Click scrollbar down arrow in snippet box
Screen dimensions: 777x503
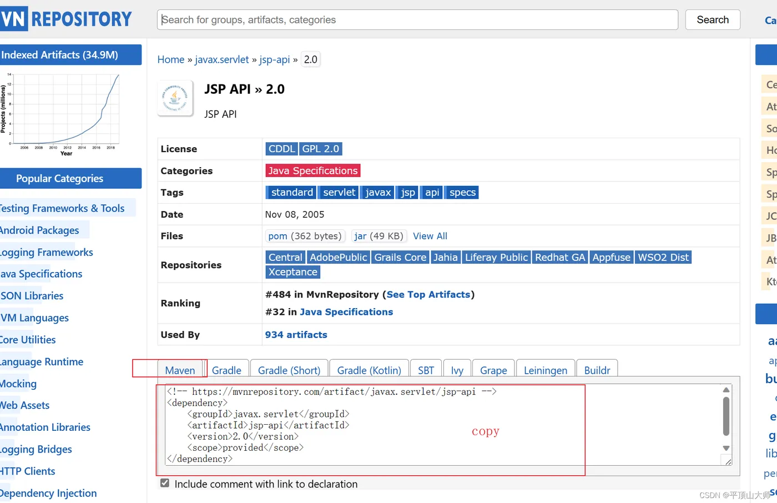(726, 448)
